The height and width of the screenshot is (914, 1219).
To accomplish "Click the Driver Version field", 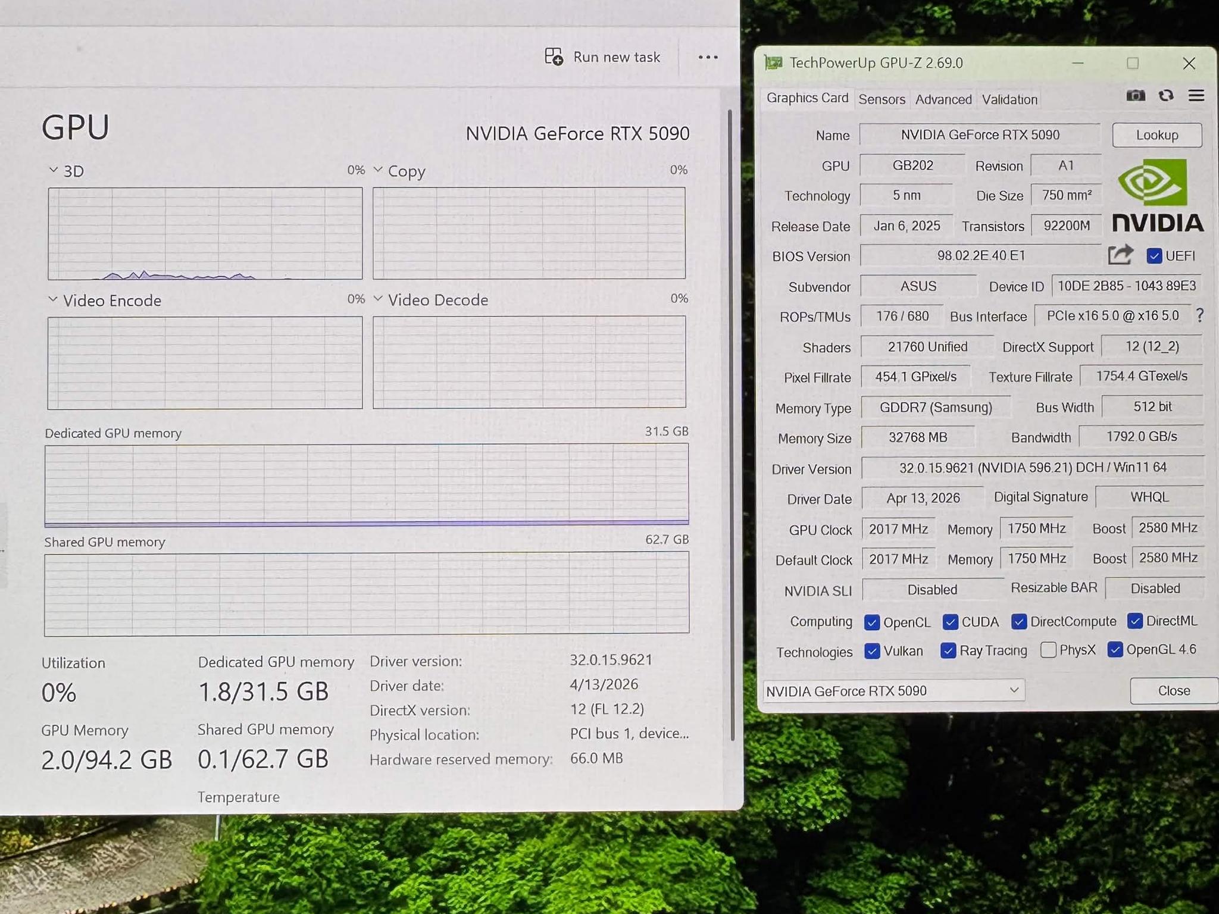I will [1033, 468].
